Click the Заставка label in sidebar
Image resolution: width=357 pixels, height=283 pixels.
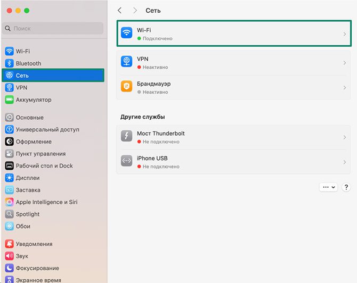coord(28,190)
